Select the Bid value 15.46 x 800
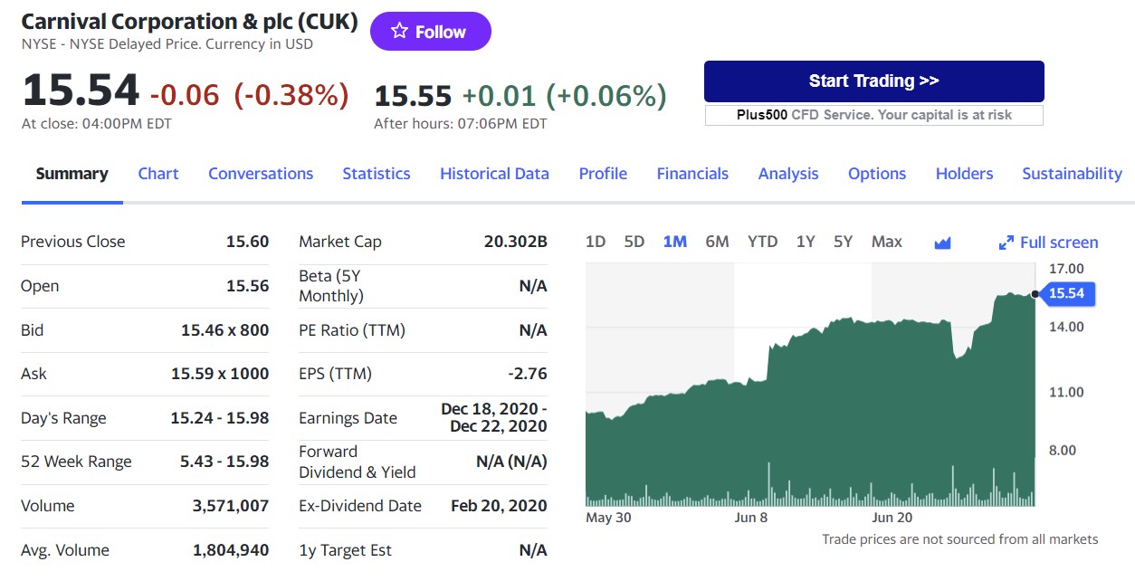The width and height of the screenshot is (1135, 581). tap(225, 330)
